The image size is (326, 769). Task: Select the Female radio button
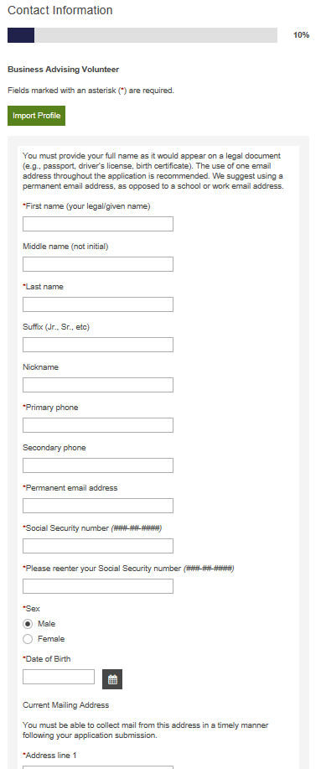[x=28, y=639]
